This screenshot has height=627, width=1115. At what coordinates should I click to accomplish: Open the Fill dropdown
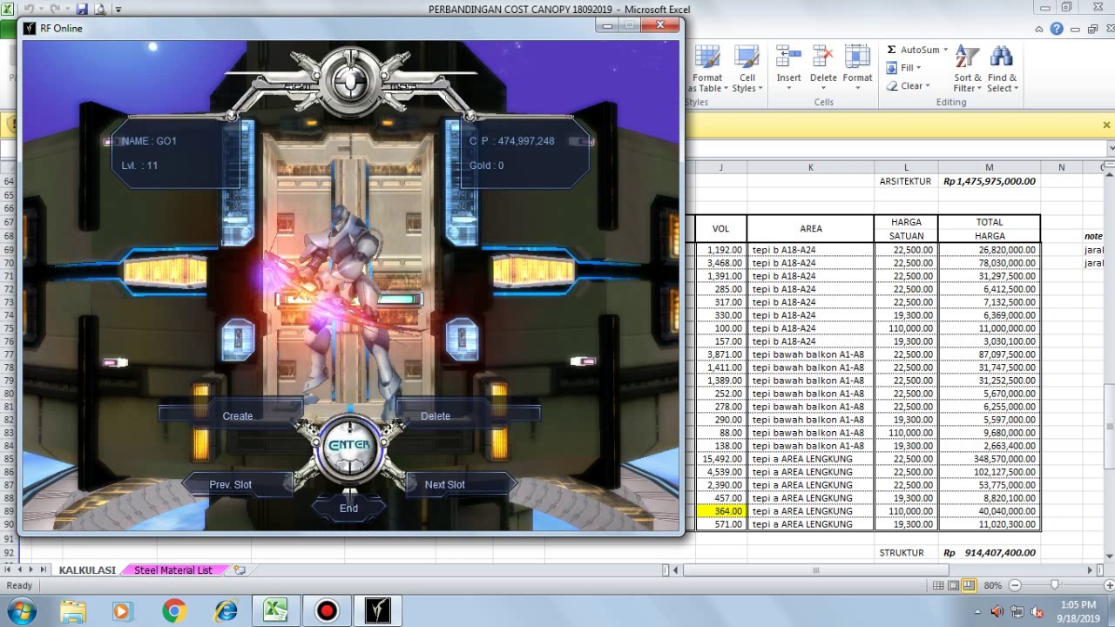903,68
